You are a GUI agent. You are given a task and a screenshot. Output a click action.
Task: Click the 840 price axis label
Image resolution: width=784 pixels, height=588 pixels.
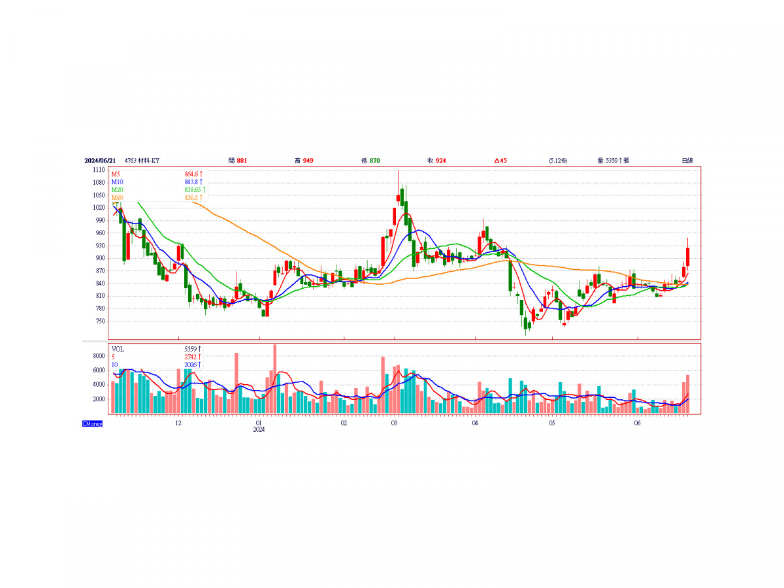(101, 284)
